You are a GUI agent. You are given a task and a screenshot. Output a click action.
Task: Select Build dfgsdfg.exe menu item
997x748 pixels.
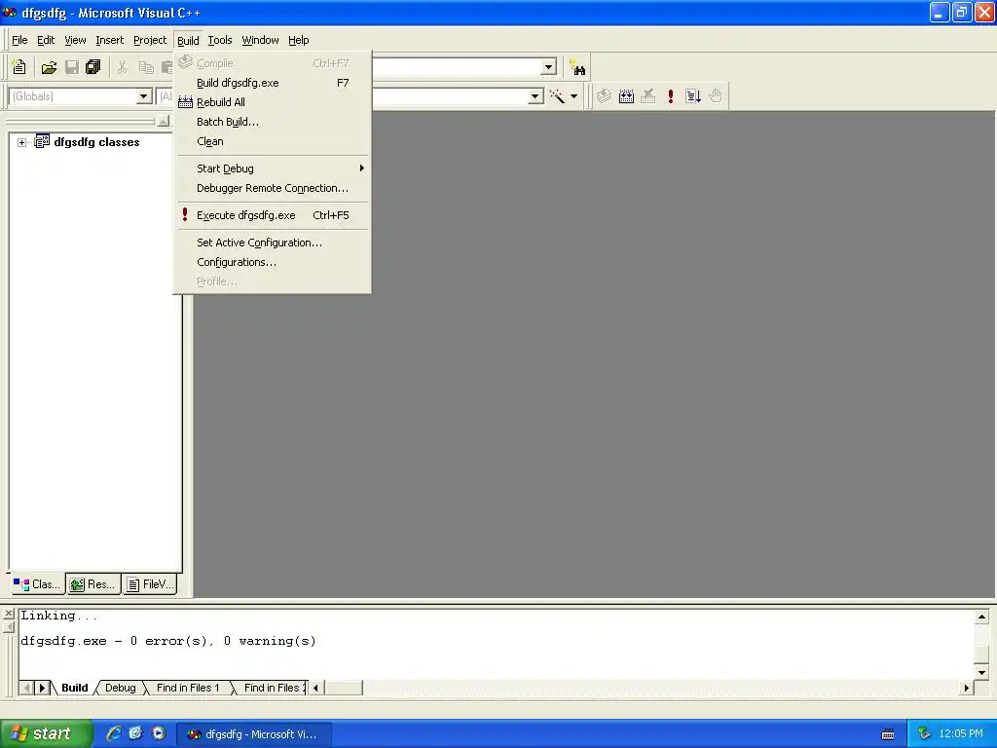click(273, 83)
